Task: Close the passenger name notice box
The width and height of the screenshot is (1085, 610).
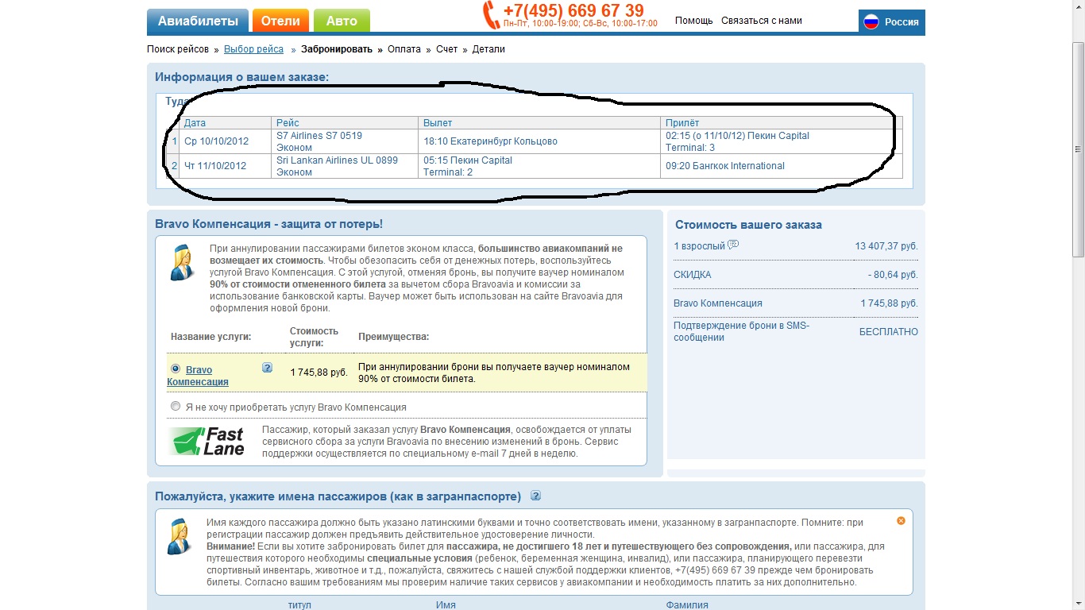Action: point(901,521)
